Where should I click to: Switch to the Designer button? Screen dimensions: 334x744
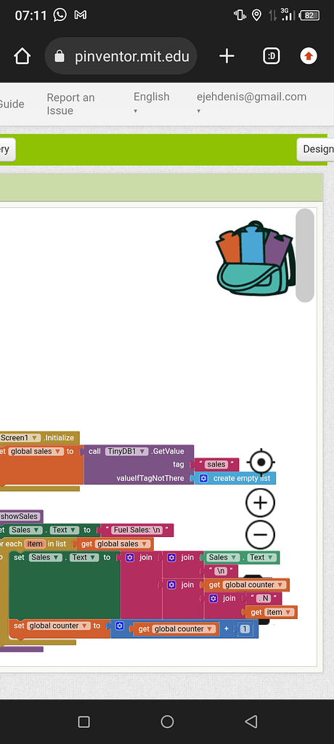pyautogui.click(x=317, y=149)
